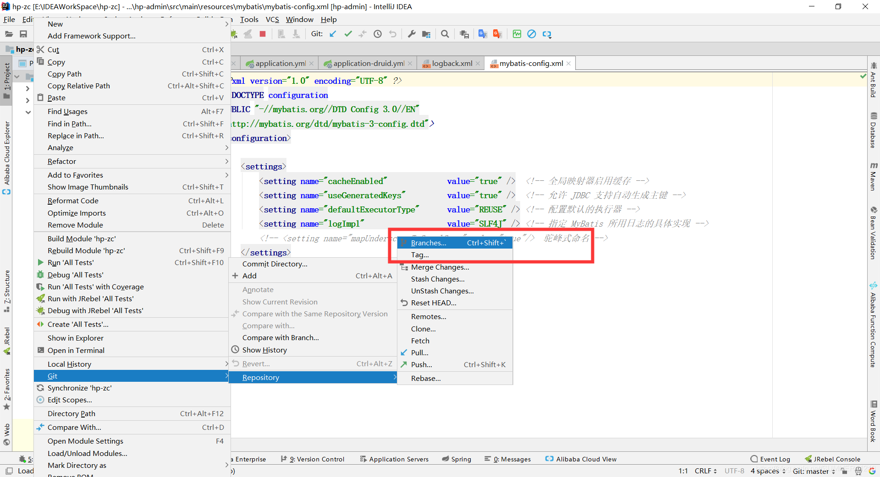Open the Help menu
The image size is (880, 477).
coord(329,19)
